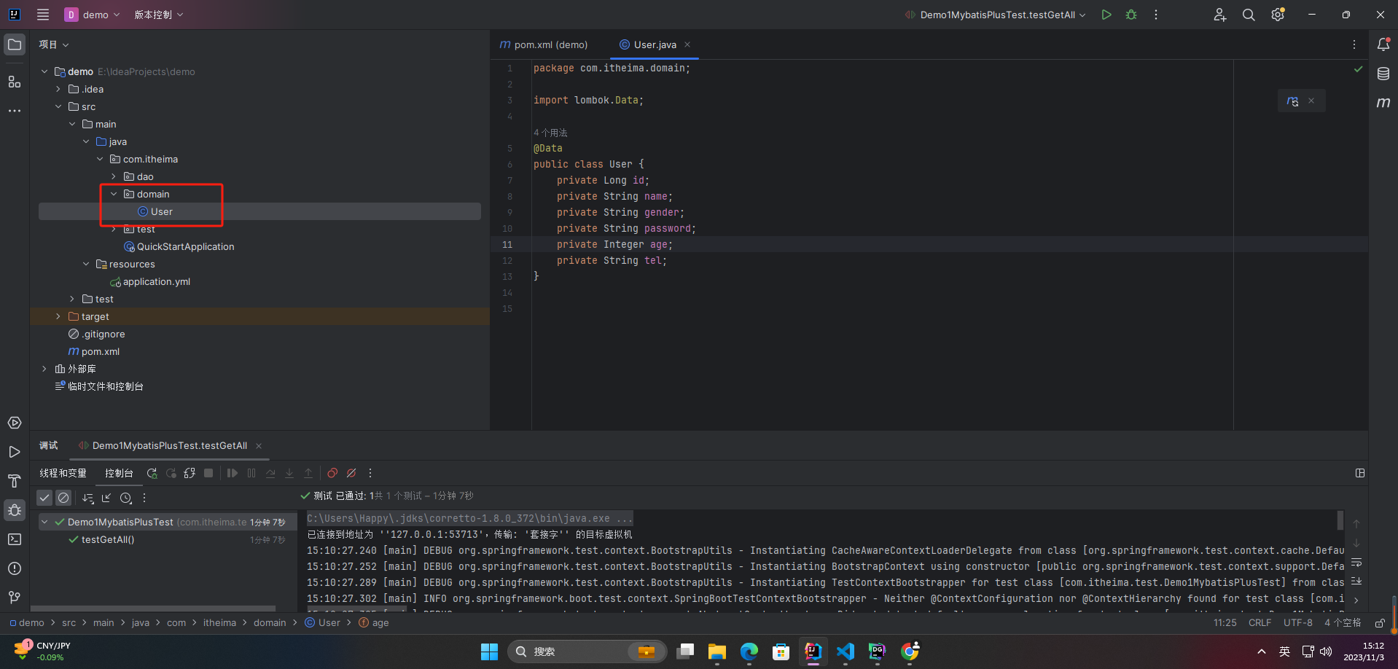This screenshot has width=1398, height=669.
Task: Expand the 外部库 external libraries node
Action: pyautogui.click(x=44, y=369)
